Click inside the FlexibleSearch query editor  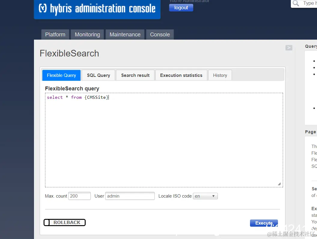pyautogui.click(x=164, y=140)
